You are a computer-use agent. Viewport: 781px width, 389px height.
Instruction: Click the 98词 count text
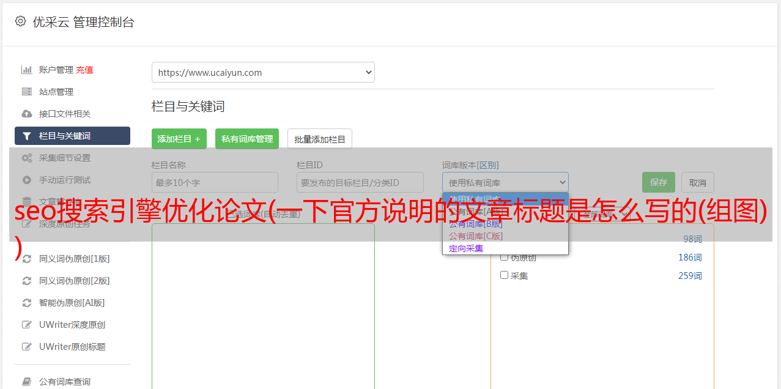point(692,239)
